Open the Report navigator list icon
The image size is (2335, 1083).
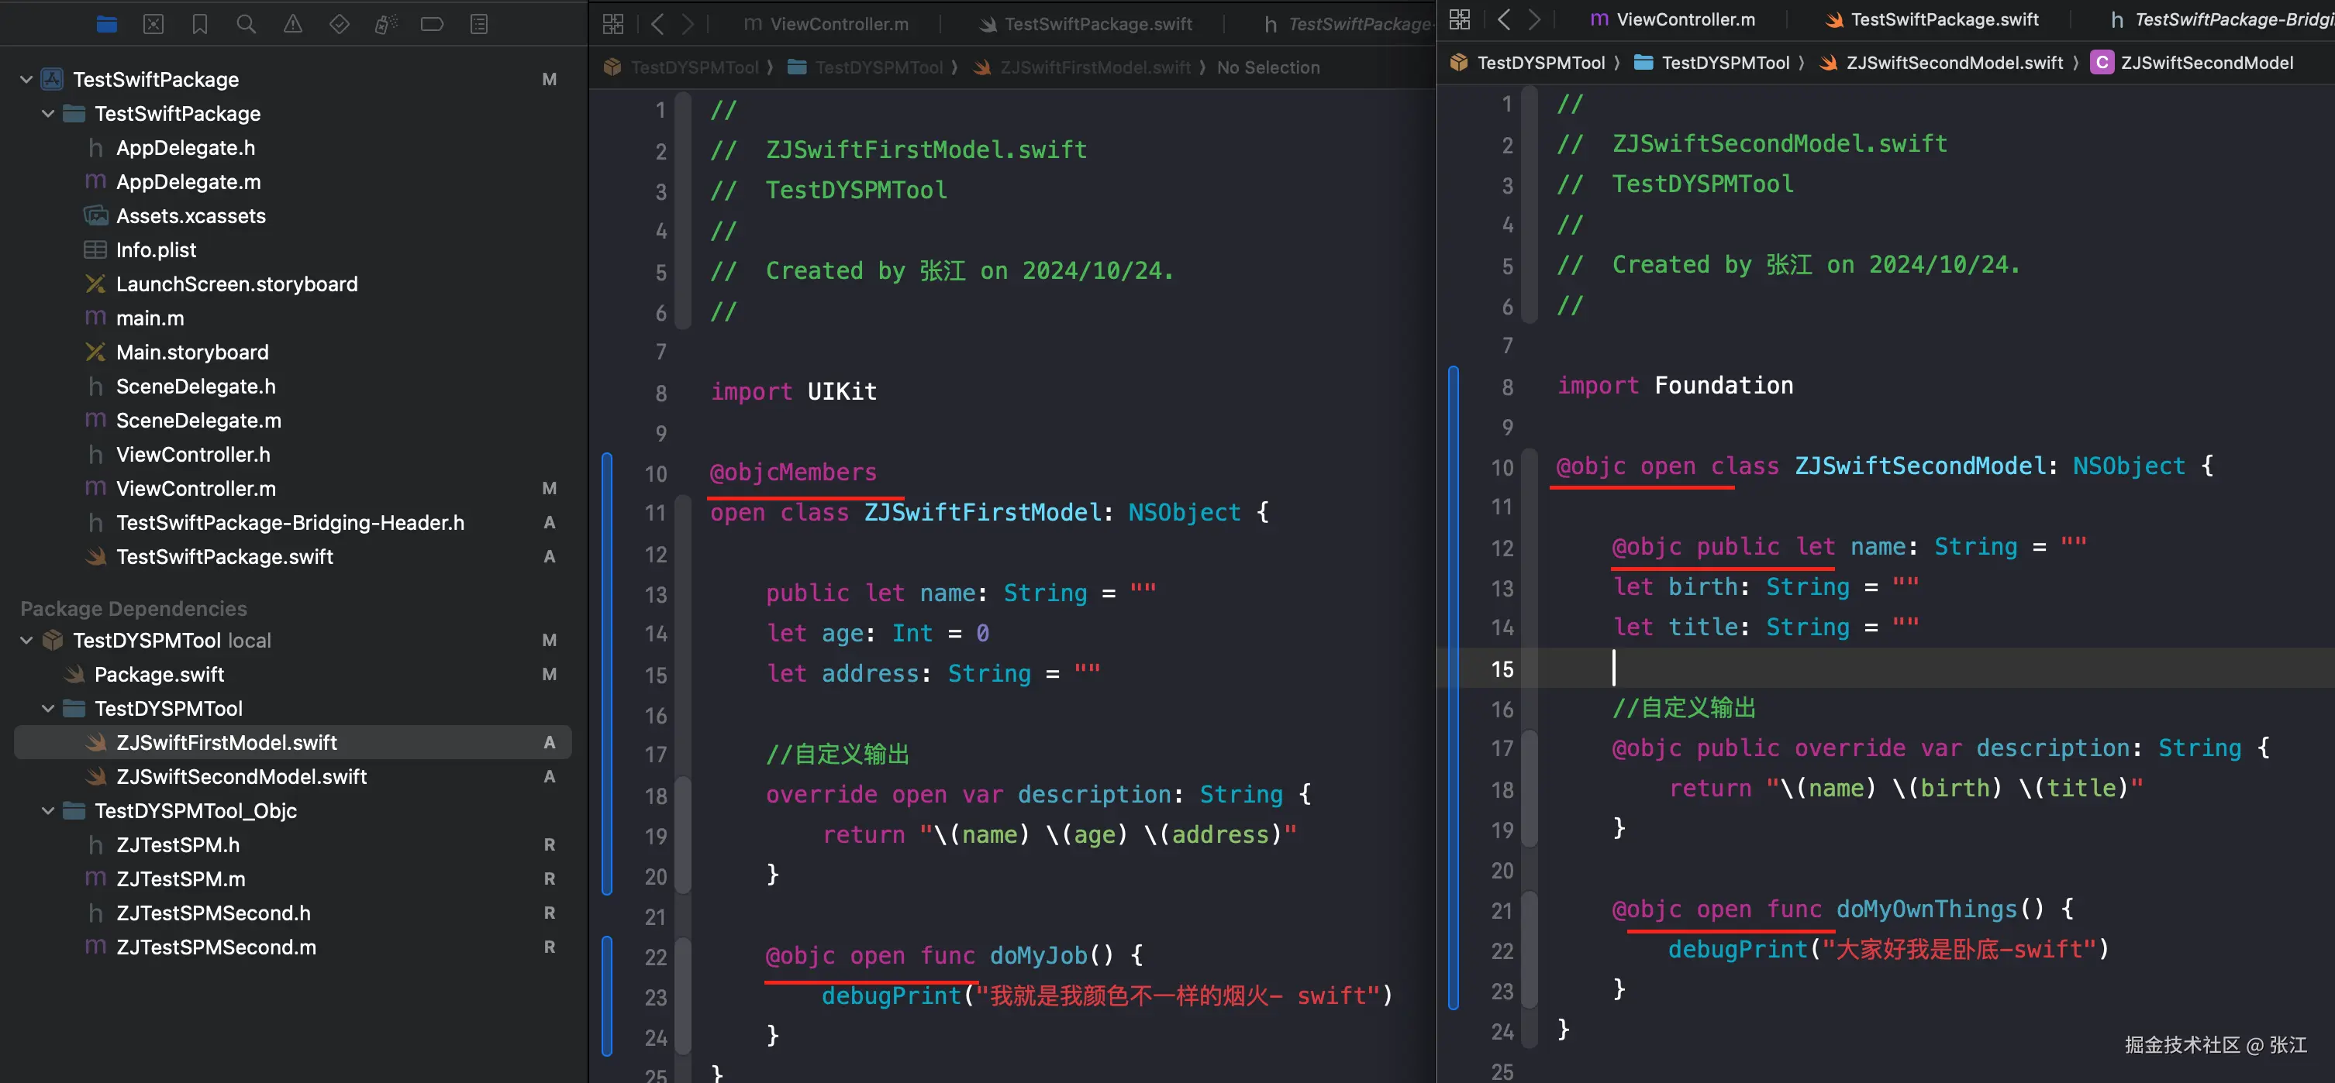pyautogui.click(x=478, y=25)
